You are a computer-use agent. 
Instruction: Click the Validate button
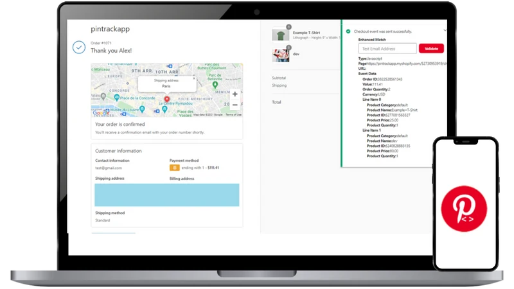tap(431, 49)
